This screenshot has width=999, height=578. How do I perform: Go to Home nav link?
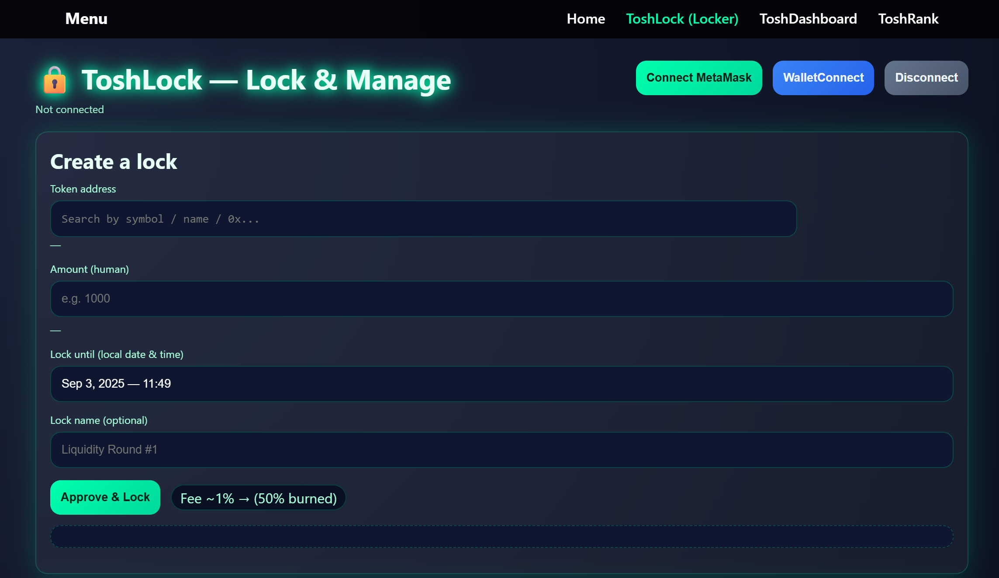585,19
